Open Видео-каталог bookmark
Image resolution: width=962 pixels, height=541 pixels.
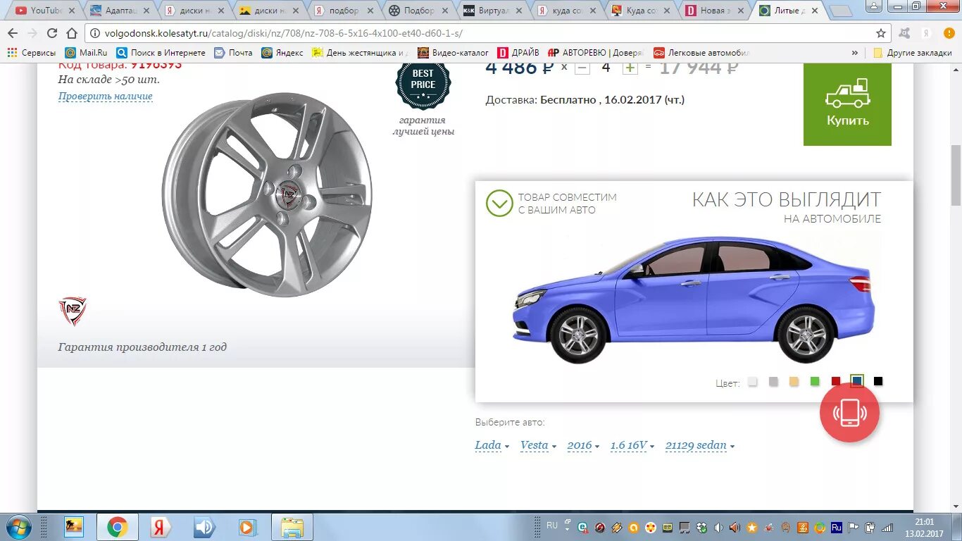pos(454,53)
